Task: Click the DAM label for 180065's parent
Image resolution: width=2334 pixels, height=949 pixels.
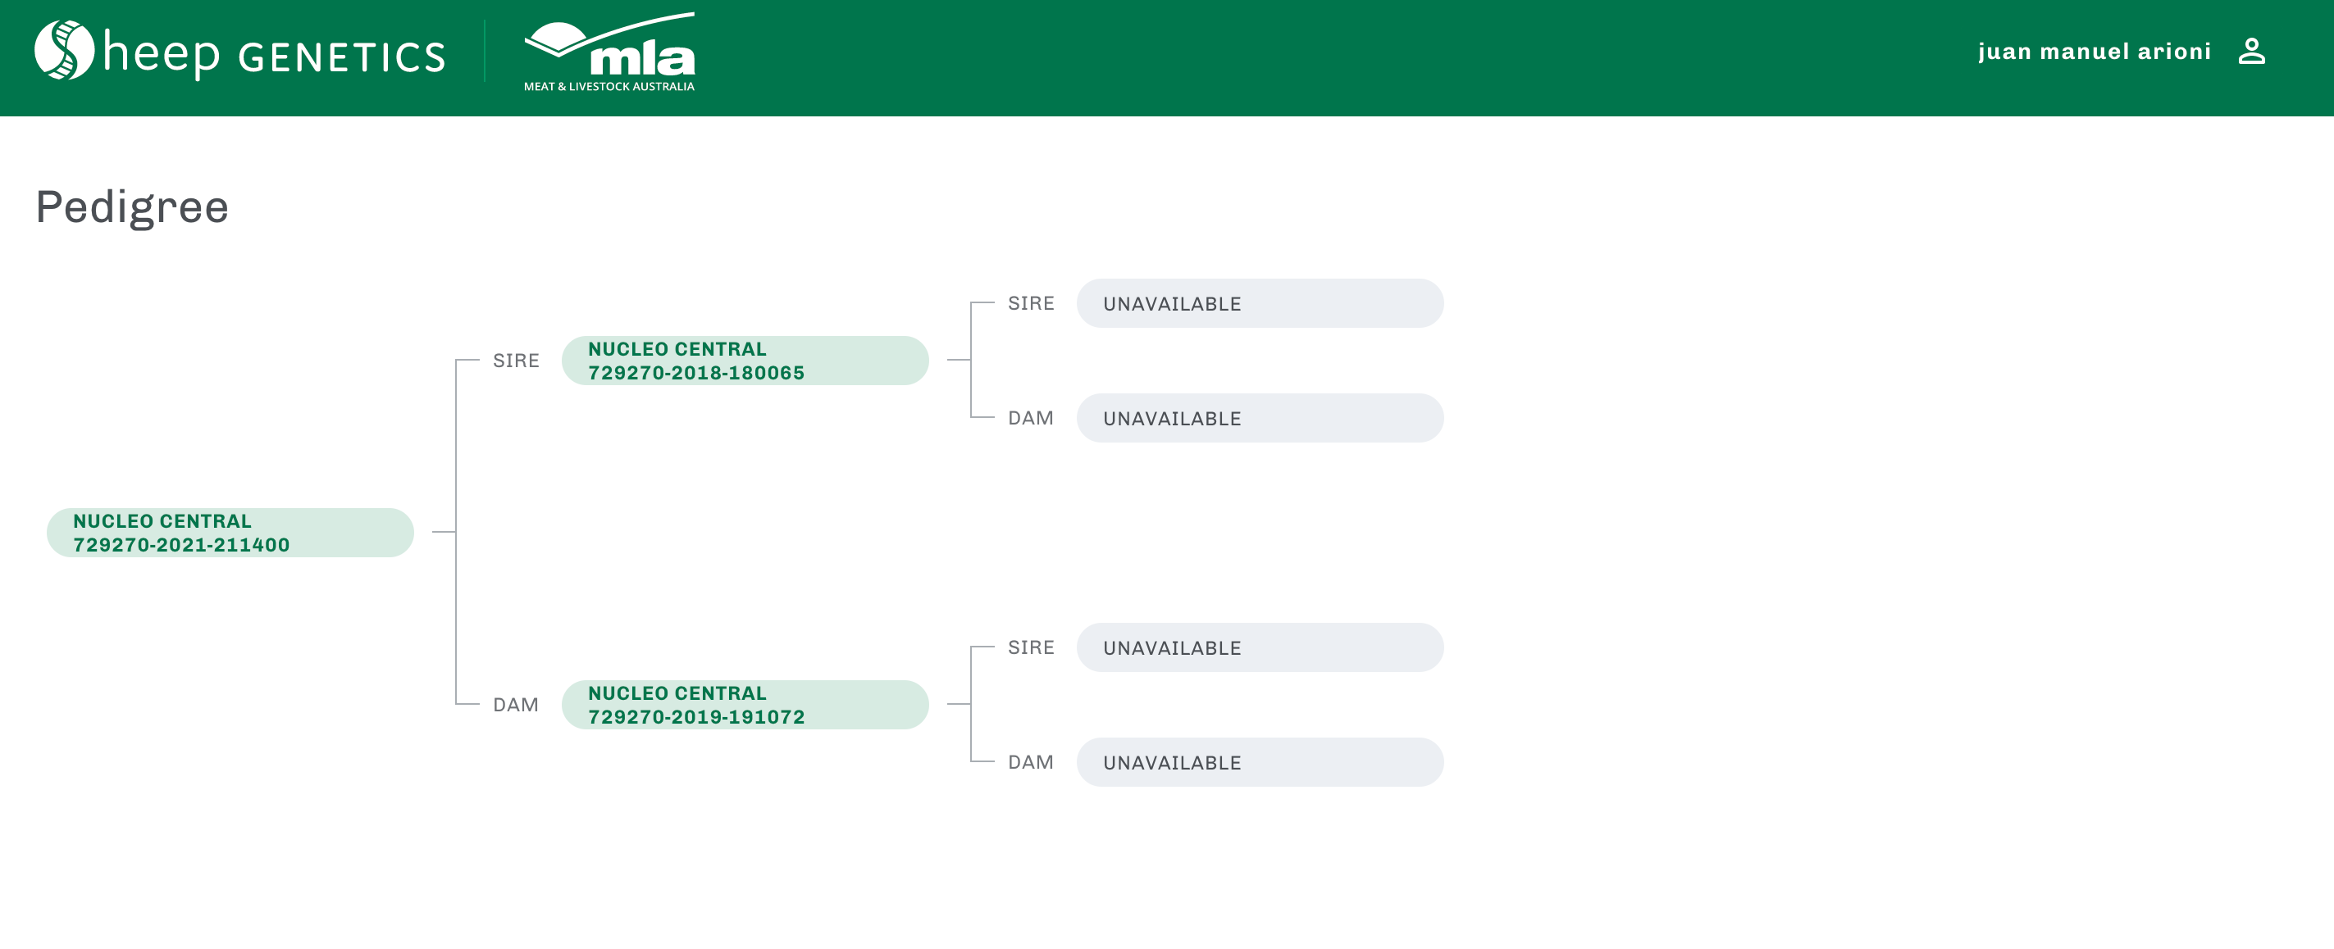Action: click(x=1031, y=418)
